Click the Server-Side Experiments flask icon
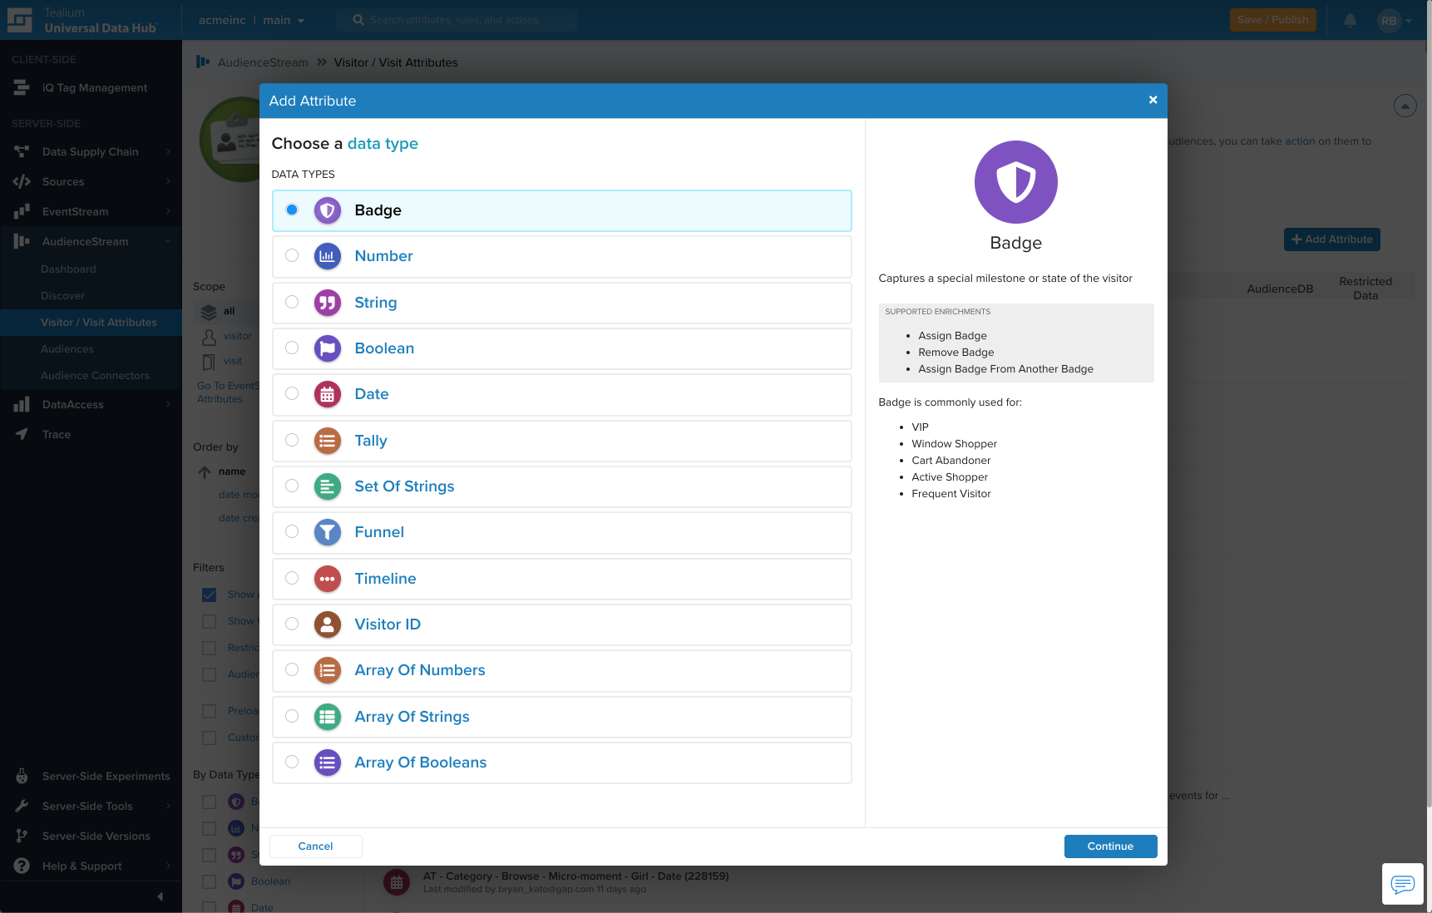The width and height of the screenshot is (1432, 913). tap(22, 776)
